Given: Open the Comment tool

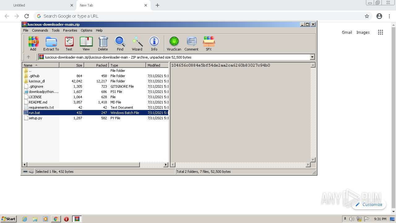Looking at the screenshot, I should tap(192, 43).
